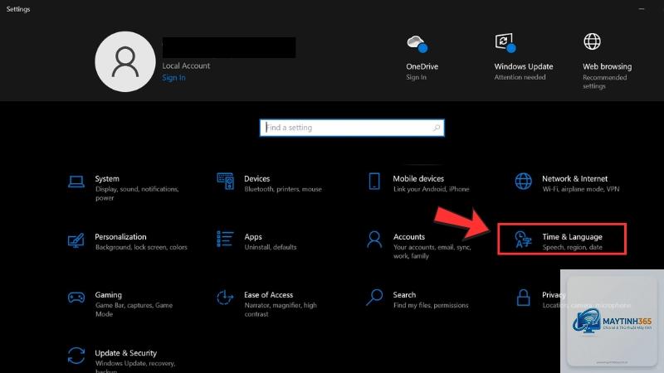Choose the Apps category title

pyautogui.click(x=253, y=237)
